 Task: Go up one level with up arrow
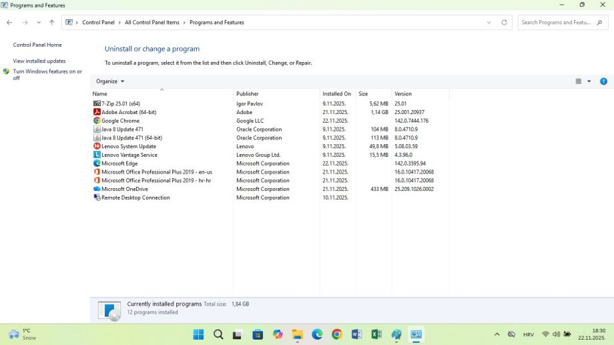pyautogui.click(x=51, y=22)
